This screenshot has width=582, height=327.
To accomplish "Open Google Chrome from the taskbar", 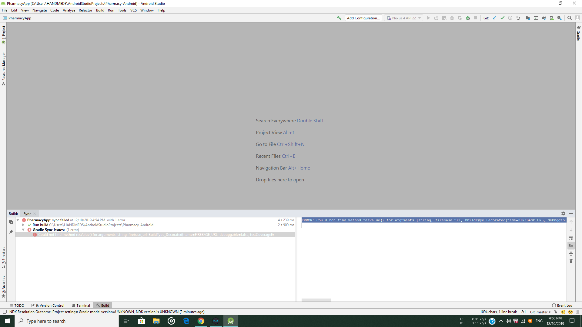I will [201, 321].
